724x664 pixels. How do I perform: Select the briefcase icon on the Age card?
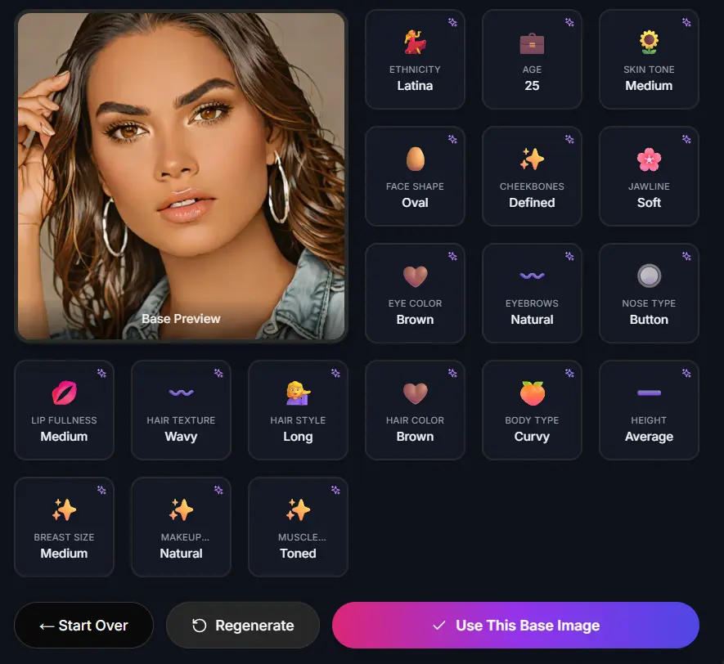(x=532, y=44)
